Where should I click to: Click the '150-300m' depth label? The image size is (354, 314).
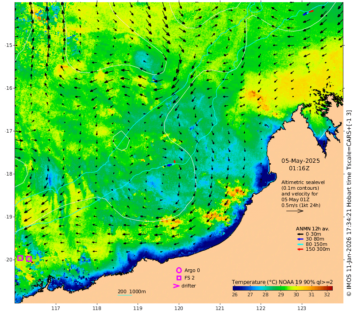click(x=318, y=249)
